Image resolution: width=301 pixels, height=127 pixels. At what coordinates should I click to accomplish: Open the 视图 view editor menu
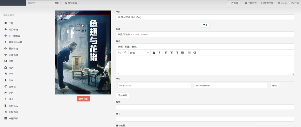[x=127, y=46]
